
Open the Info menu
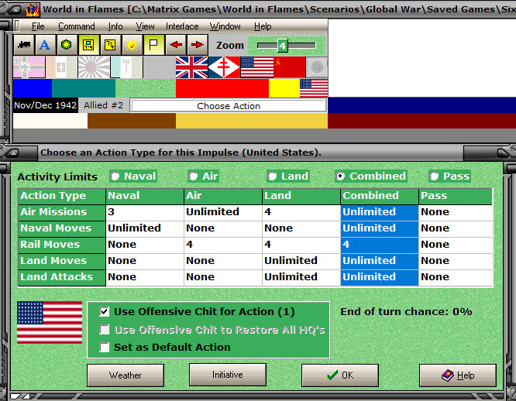[115, 26]
